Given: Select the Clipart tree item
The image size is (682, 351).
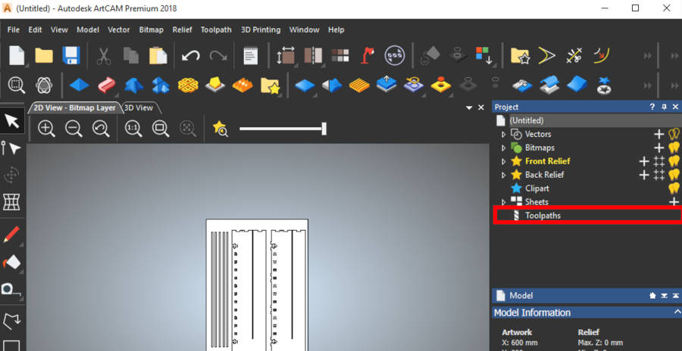Looking at the screenshot, I should 537,188.
